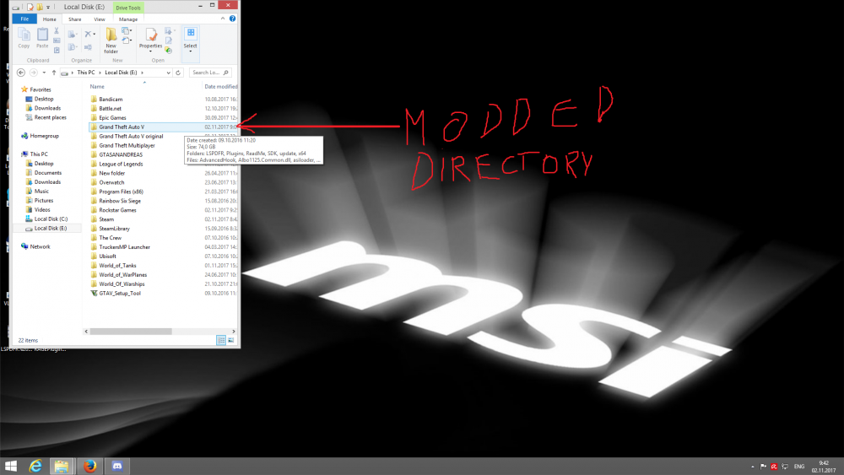Open Customize Quick Access Toolbar dropdown

(48, 8)
